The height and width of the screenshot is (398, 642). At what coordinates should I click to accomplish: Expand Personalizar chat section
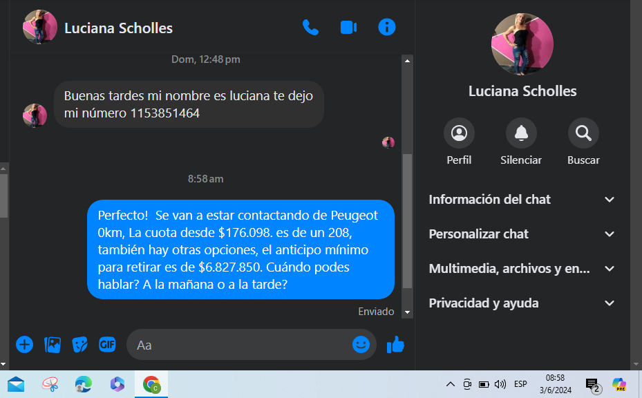click(522, 234)
